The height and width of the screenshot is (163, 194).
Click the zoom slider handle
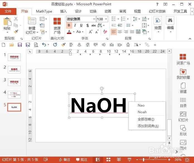tap(144, 160)
